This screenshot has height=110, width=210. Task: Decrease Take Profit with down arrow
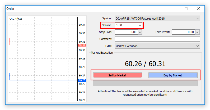(197, 33)
